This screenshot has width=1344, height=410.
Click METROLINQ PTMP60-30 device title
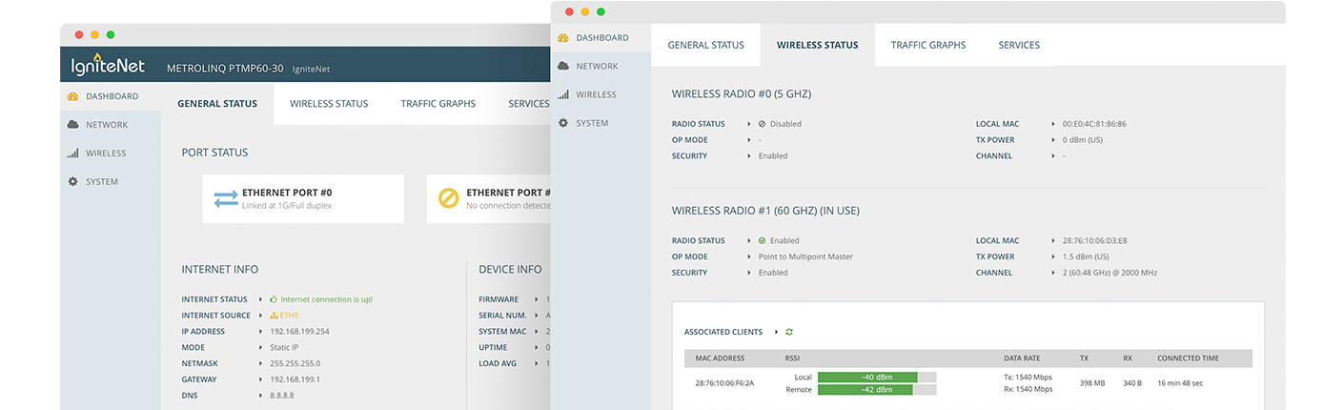225,70
